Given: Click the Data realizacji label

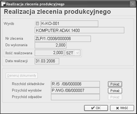Looking at the screenshot, I should (x=17, y=61).
